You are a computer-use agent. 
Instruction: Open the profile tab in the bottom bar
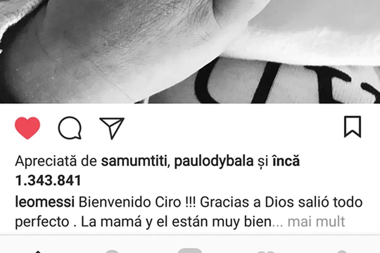click(342, 252)
